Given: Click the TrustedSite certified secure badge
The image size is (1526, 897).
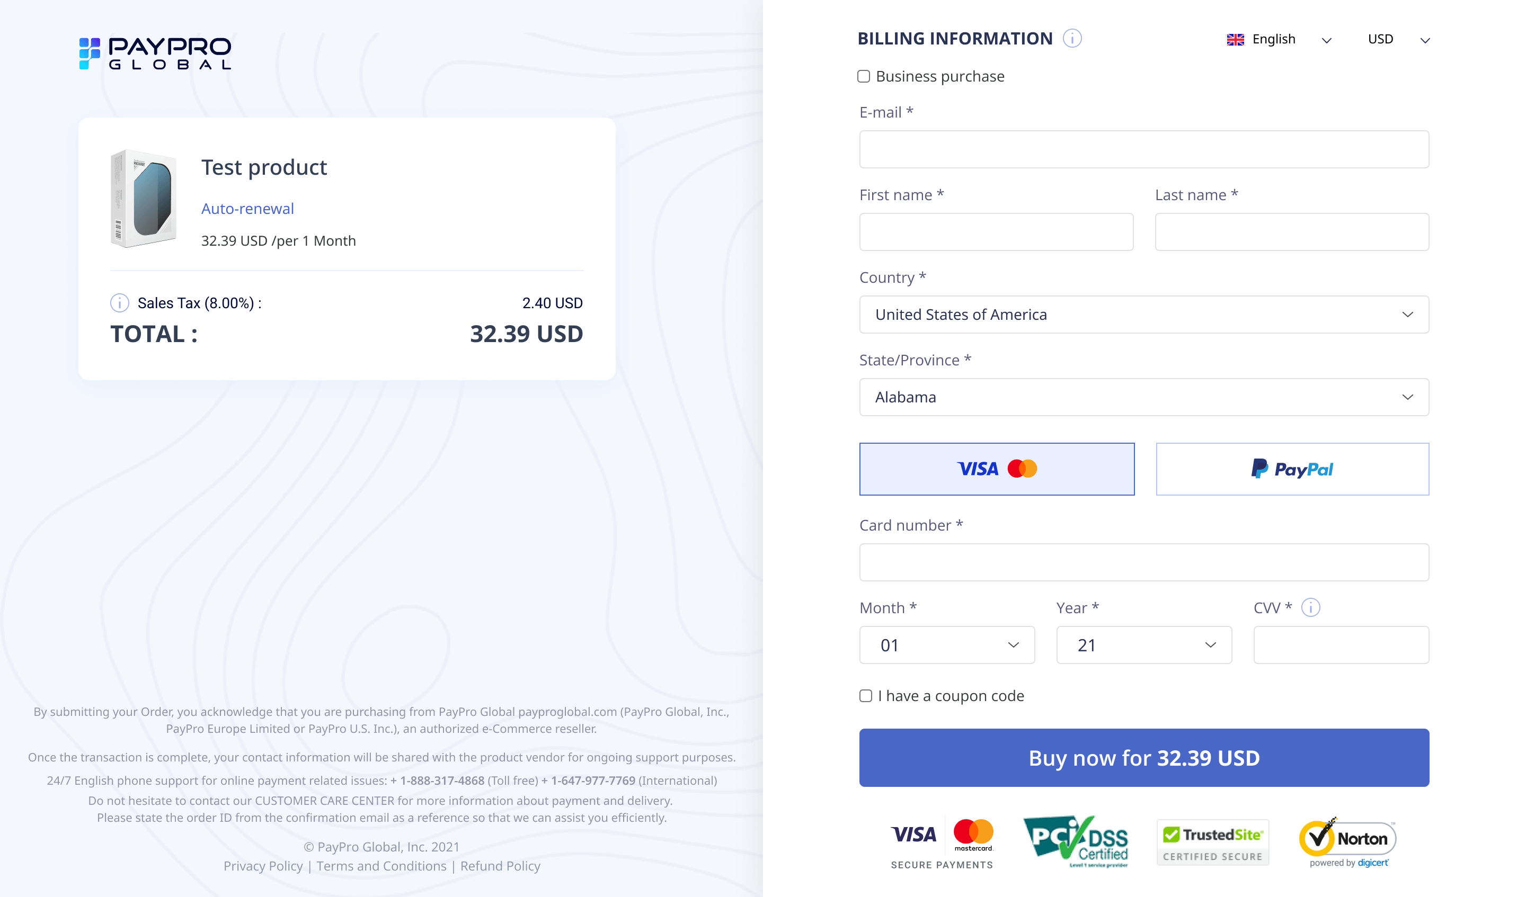Looking at the screenshot, I should [x=1212, y=842].
